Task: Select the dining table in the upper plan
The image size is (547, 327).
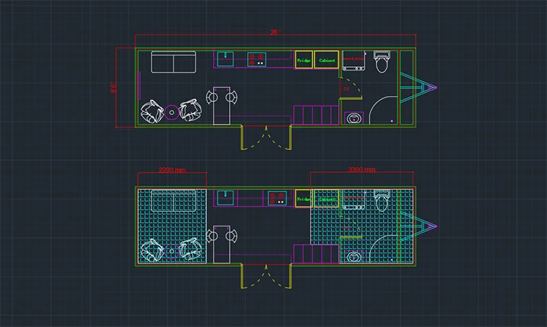Action: [222, 106]
